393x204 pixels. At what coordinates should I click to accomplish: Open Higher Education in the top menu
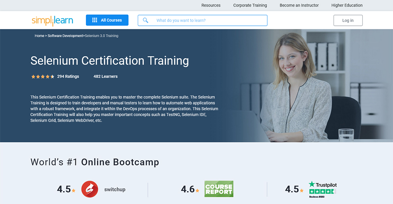pyautogui.click(x=347, y=5)
